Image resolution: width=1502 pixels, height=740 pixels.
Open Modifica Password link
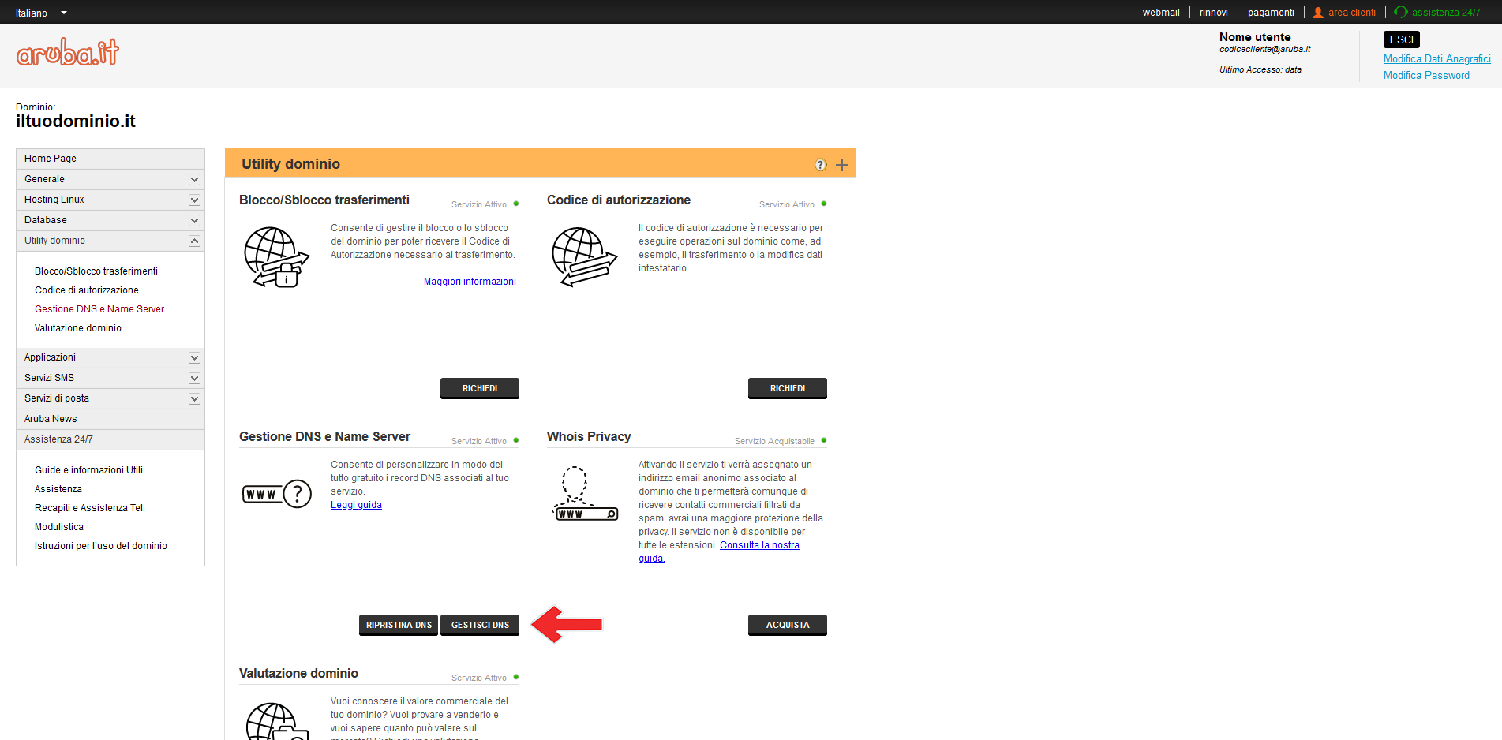[1426, 76]
